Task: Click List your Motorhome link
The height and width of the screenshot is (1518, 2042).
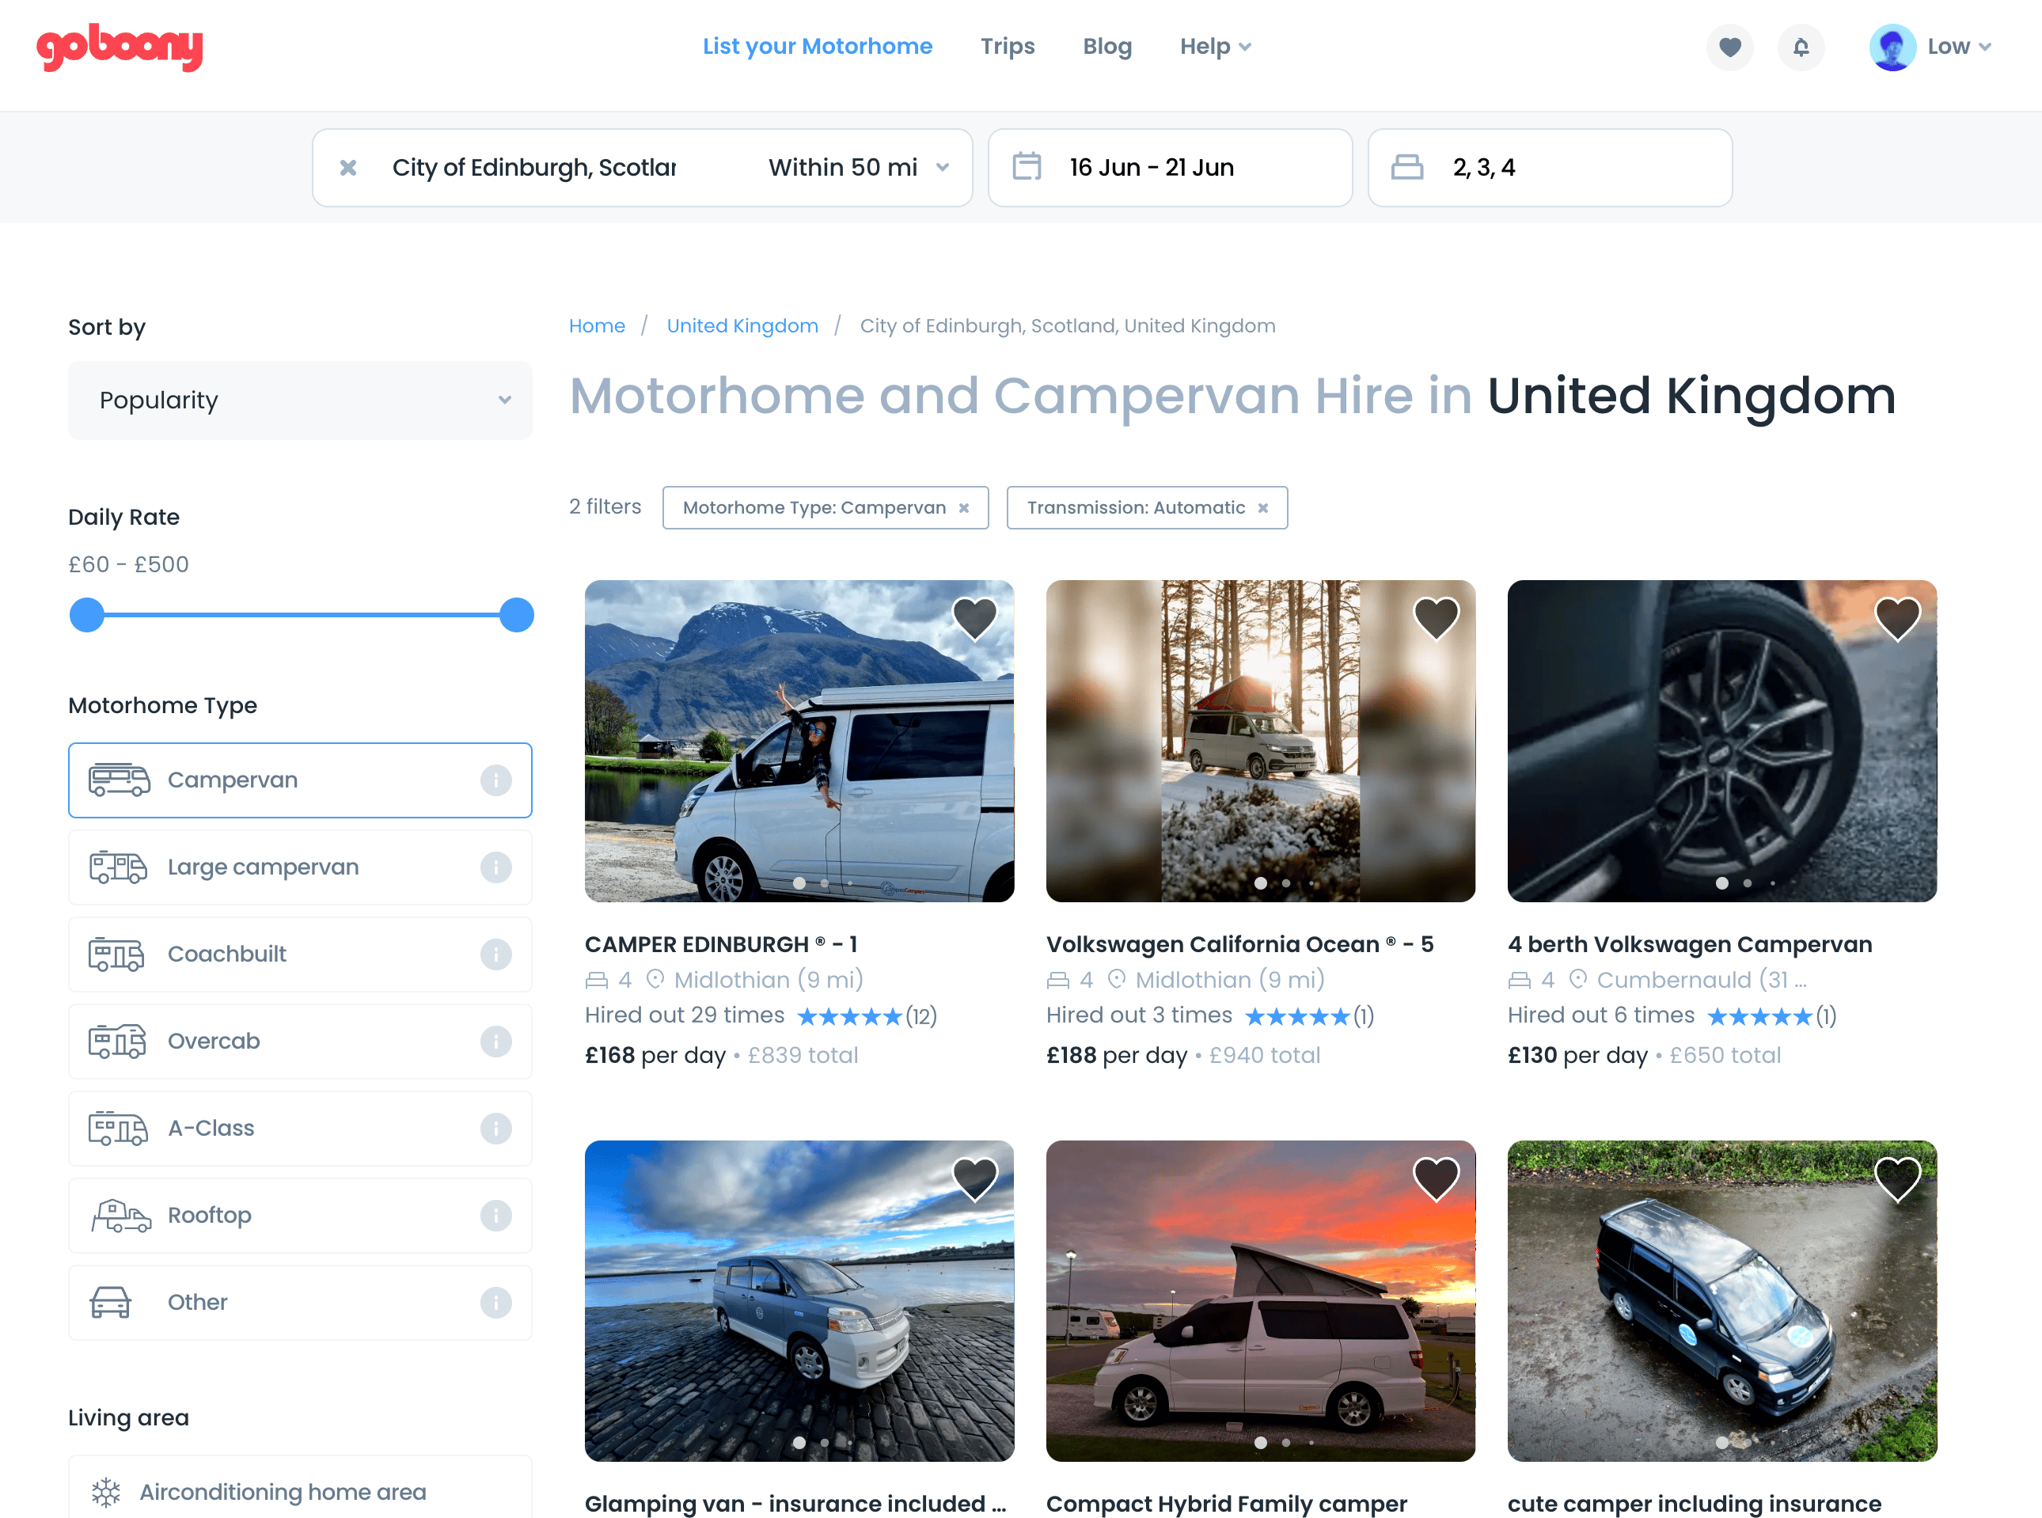Action: [x=817, y=46]
